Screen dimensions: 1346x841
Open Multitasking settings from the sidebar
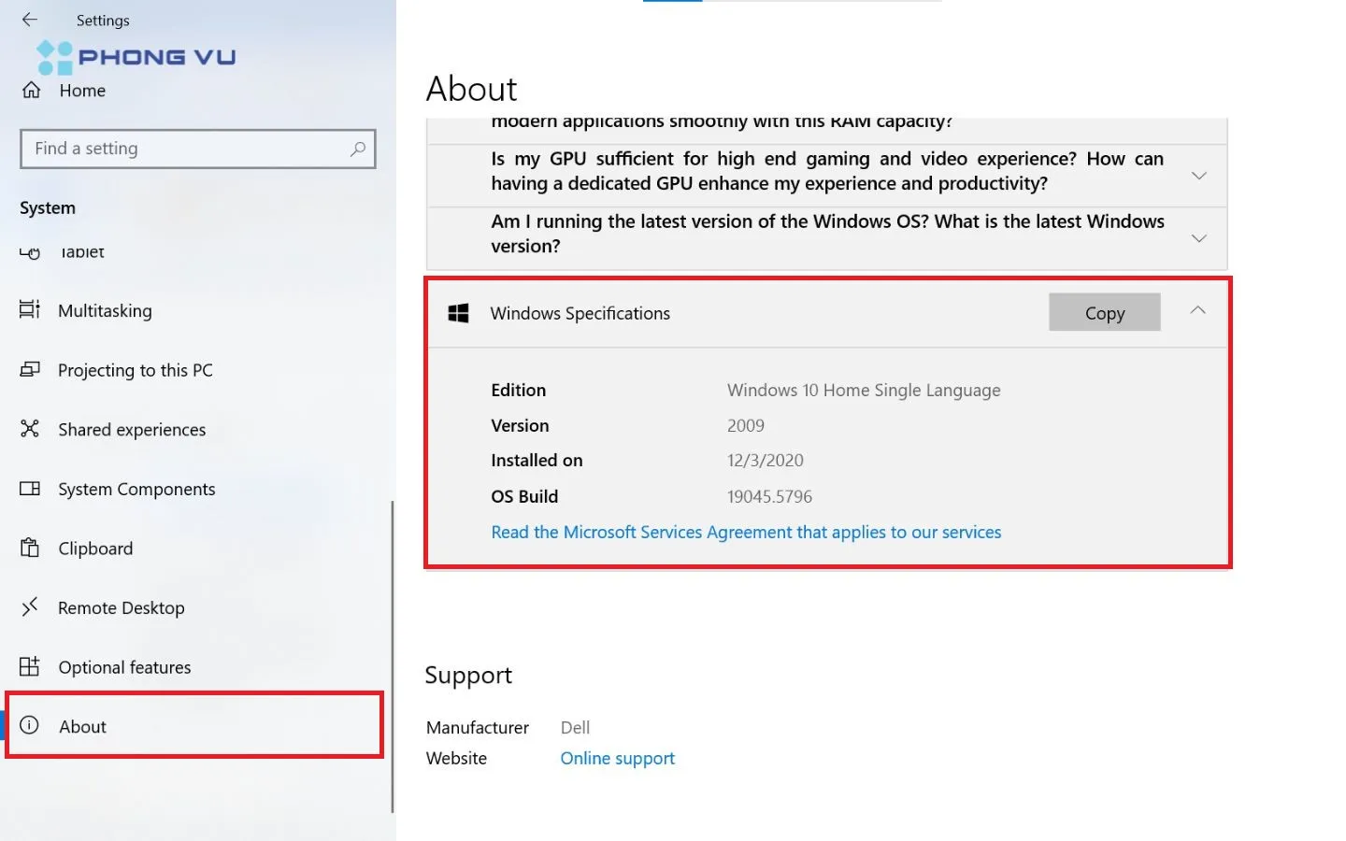[105, 310]
